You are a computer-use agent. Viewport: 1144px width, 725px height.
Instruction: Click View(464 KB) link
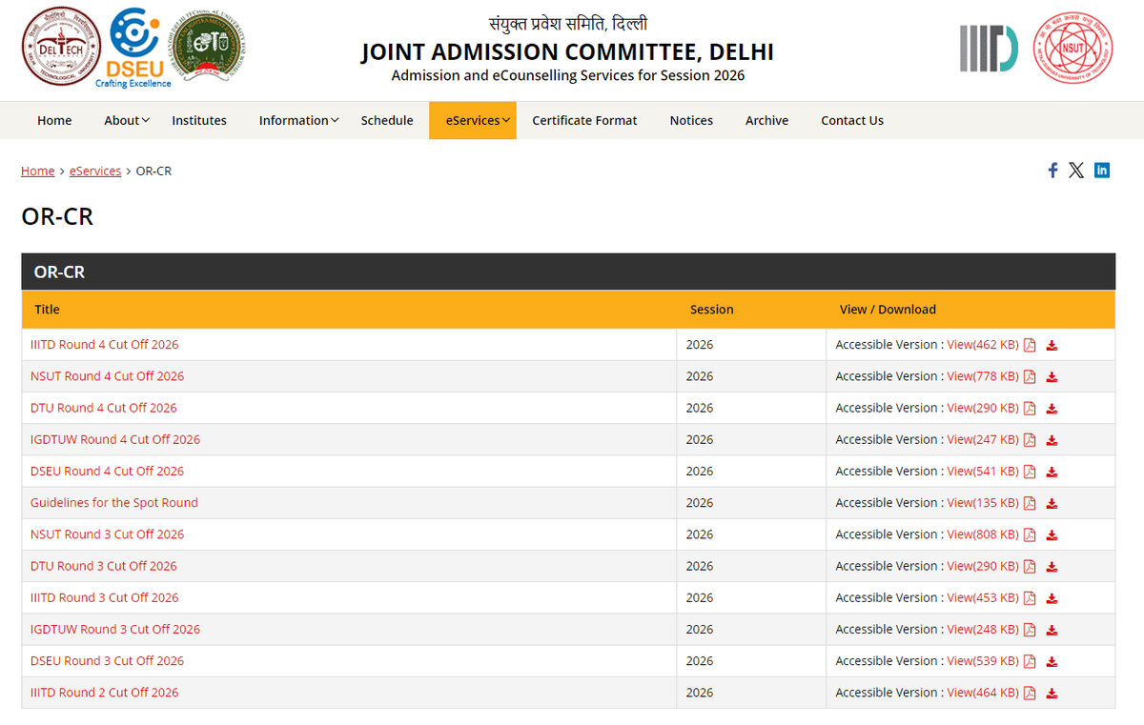(983, 693)
